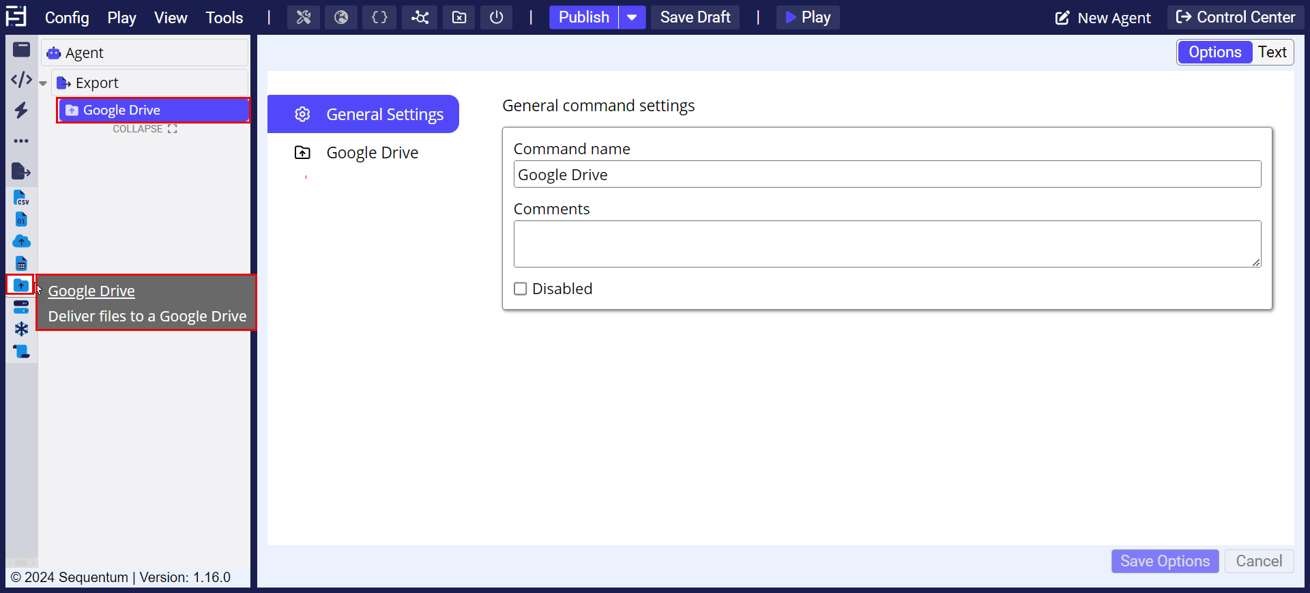The height and width of the screenshot is (593, 1310).
Task: Click the globe icon in toolbar
Action: [x=341, y=17]
